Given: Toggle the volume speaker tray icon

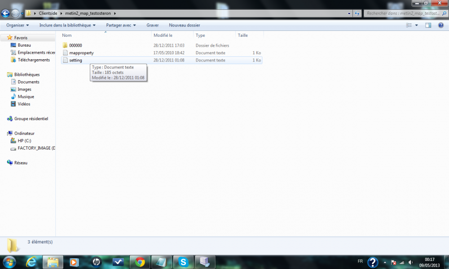Looking at the screenshot, I should click(x=411, y=262).
